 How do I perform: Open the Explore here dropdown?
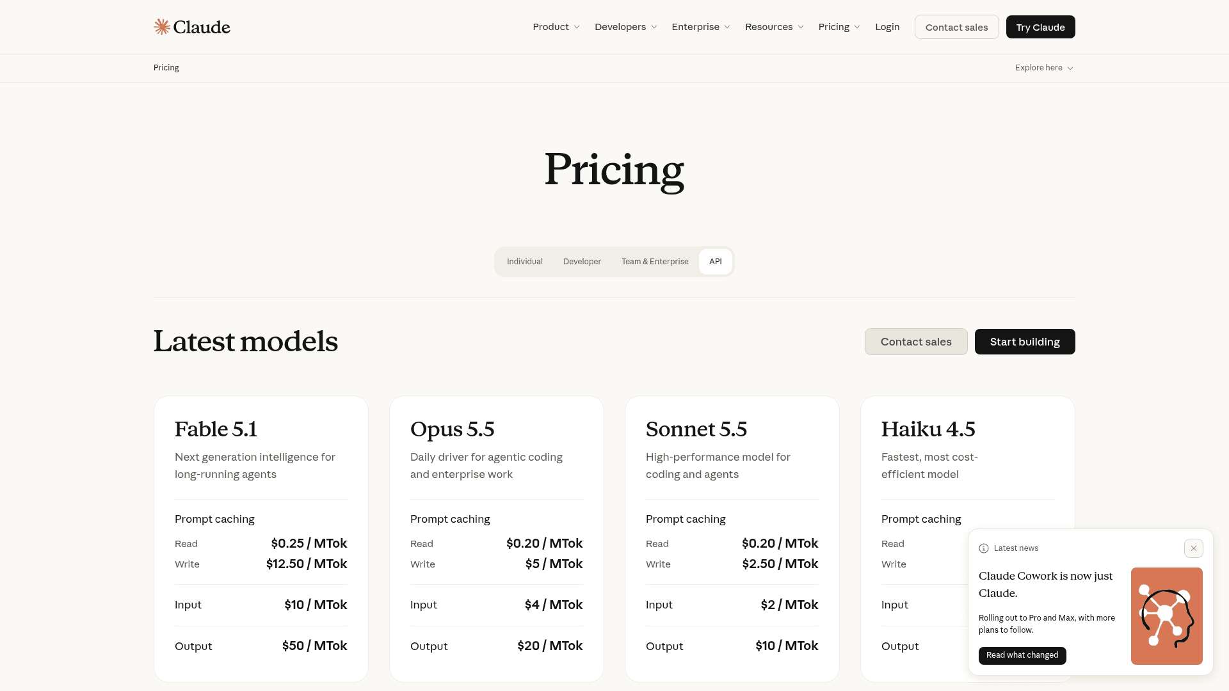click(x=1044, y=68)
